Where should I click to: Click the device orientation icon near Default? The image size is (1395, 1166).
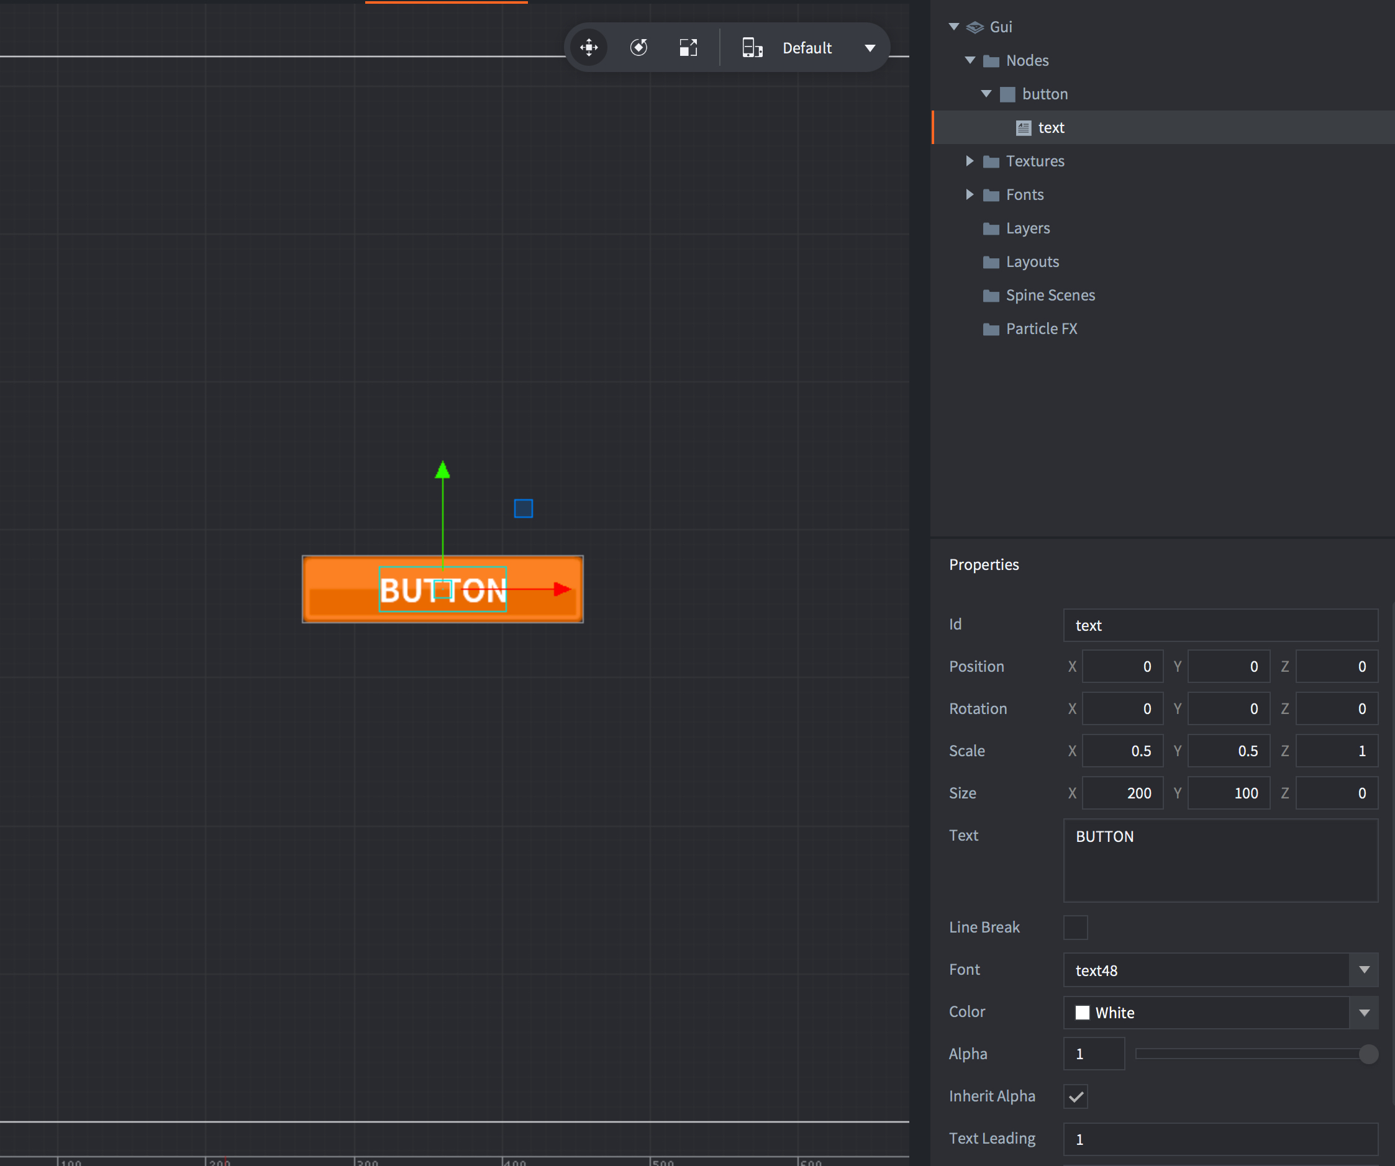point(753,47)
